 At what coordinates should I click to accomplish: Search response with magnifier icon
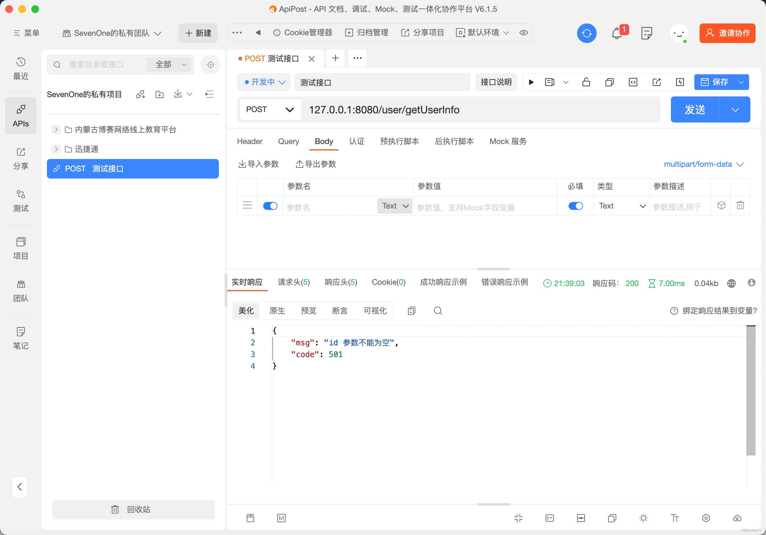[x=438, y=311]
